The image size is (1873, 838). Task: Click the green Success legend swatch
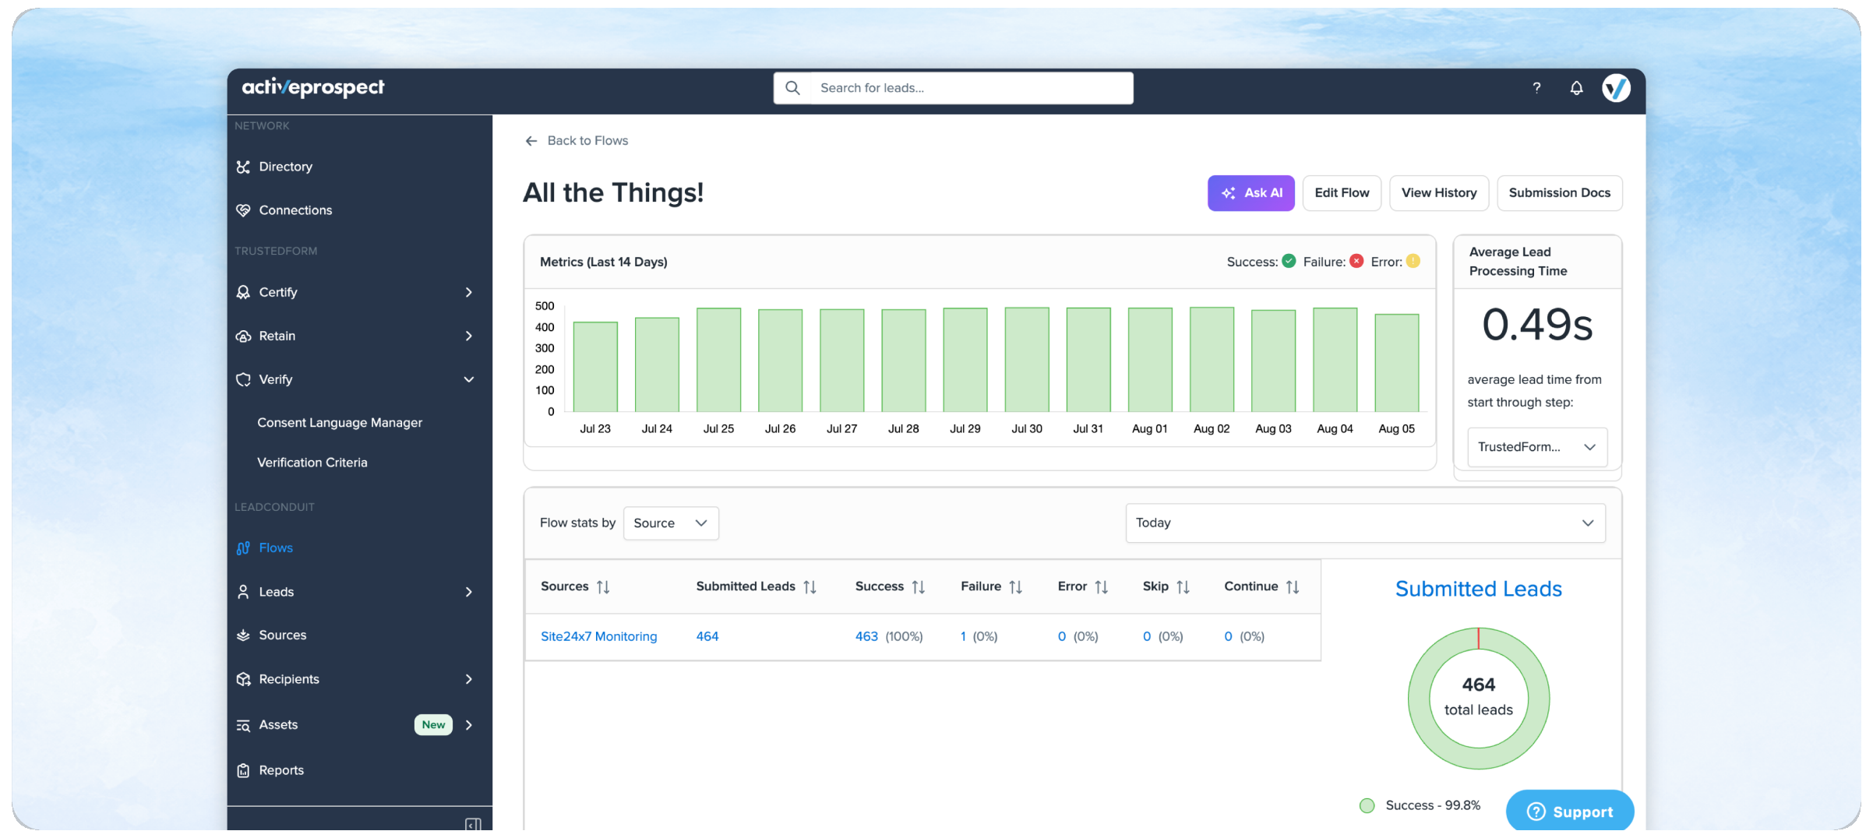coord(1367,806)
